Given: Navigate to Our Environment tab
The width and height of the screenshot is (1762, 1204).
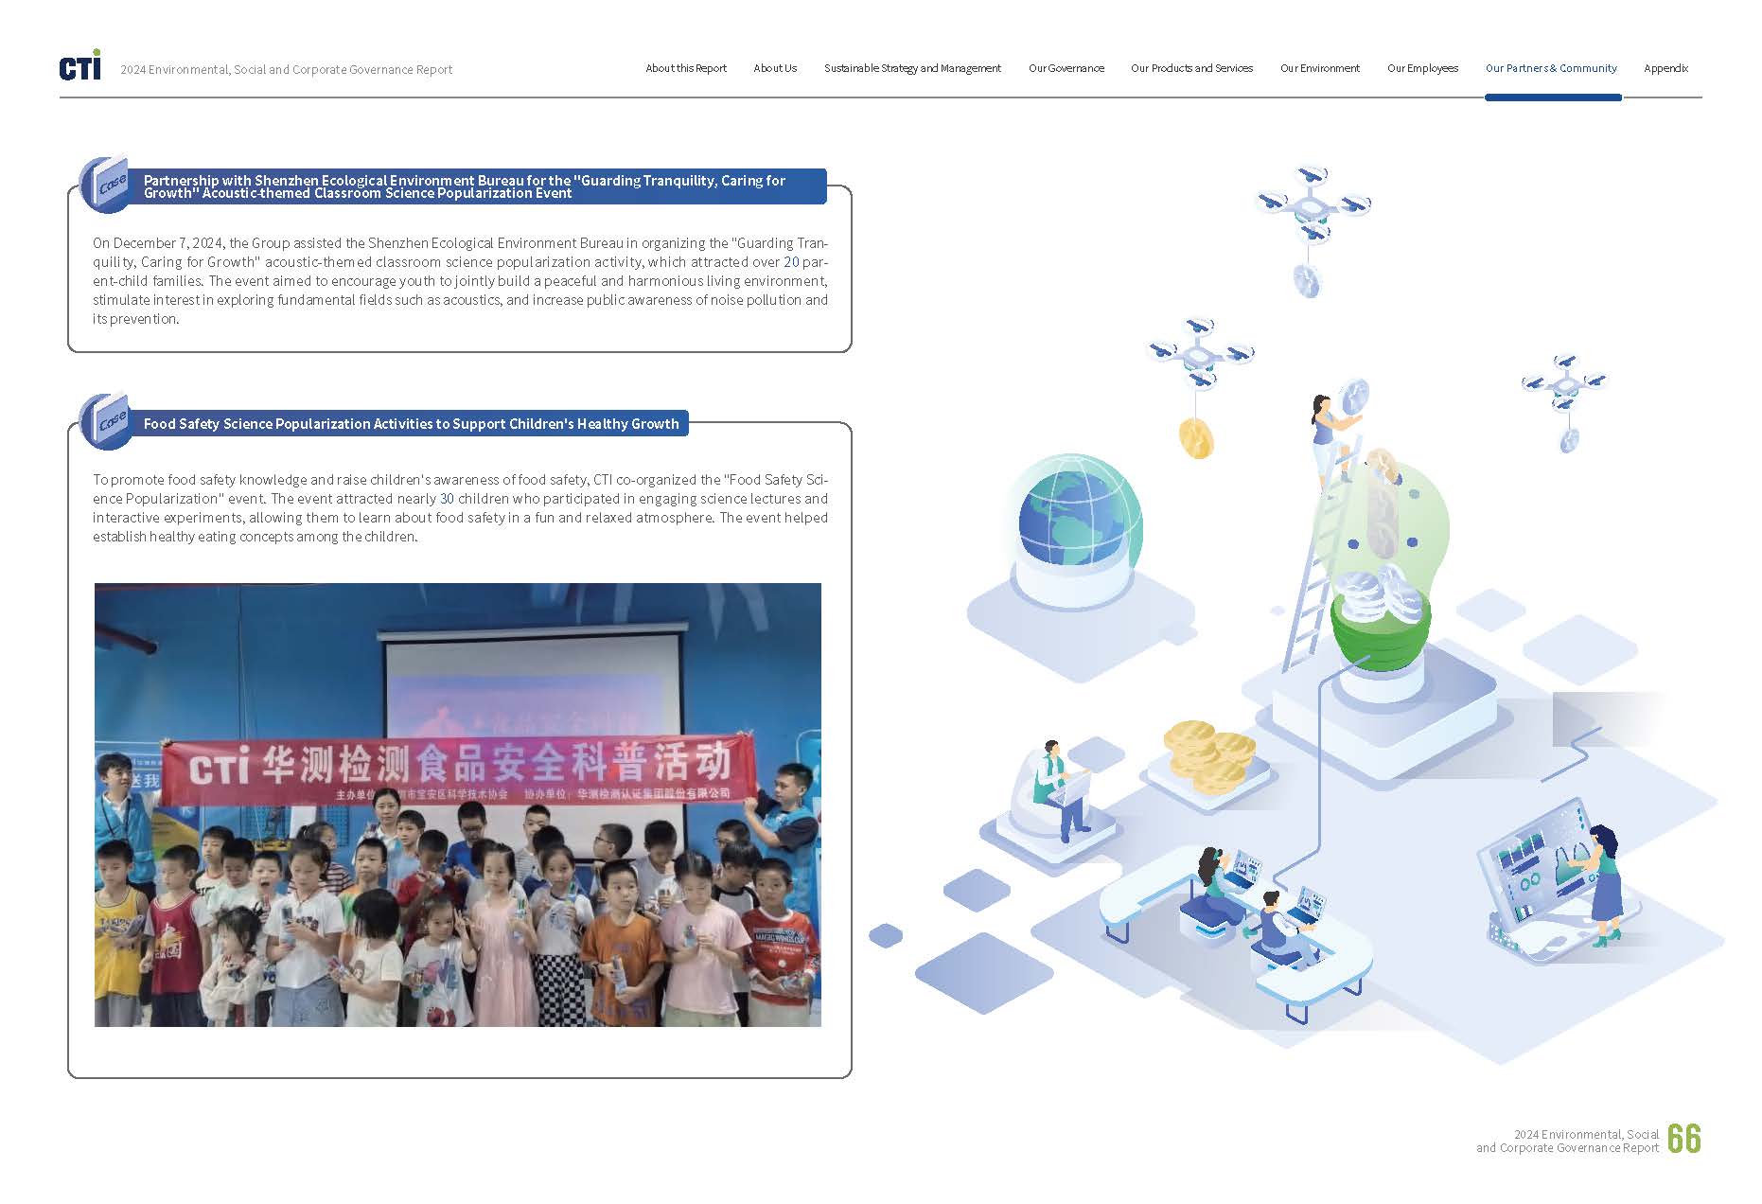Looking at the screenshot, I should 1320,68.
